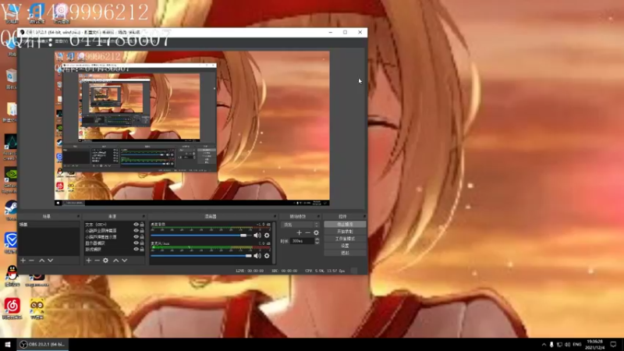This screenshot has width=624, height=351.
Task: Add a transition with the plus icon
Action: point(299,232)
